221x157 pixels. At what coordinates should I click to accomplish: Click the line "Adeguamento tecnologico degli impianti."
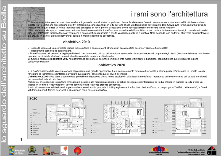tap(50, 51)
